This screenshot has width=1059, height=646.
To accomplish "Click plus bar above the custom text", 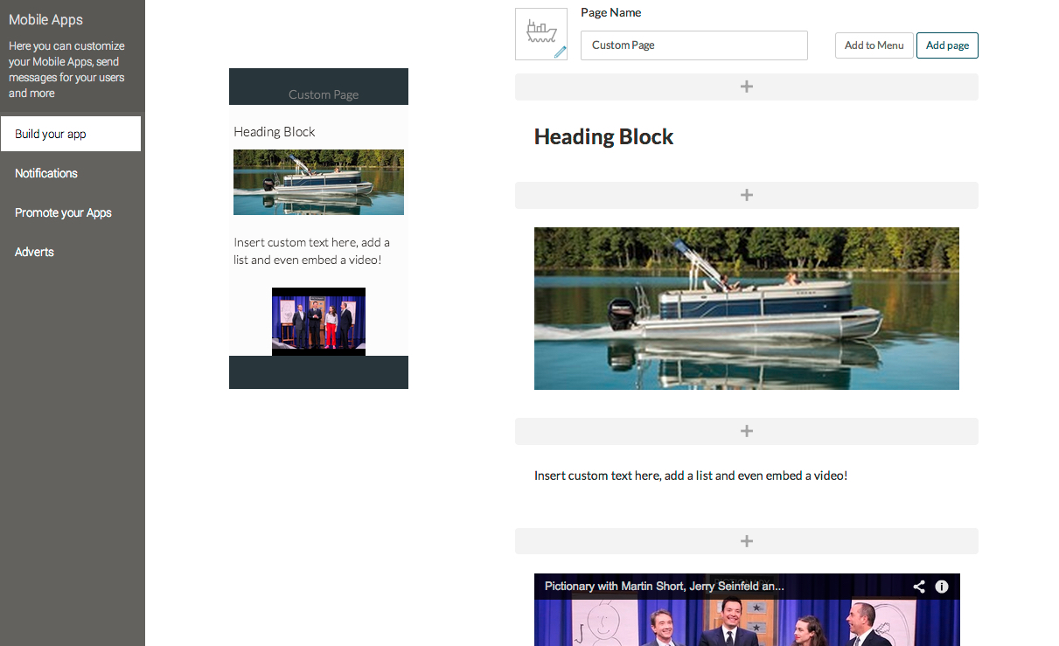I will [746, 431].
